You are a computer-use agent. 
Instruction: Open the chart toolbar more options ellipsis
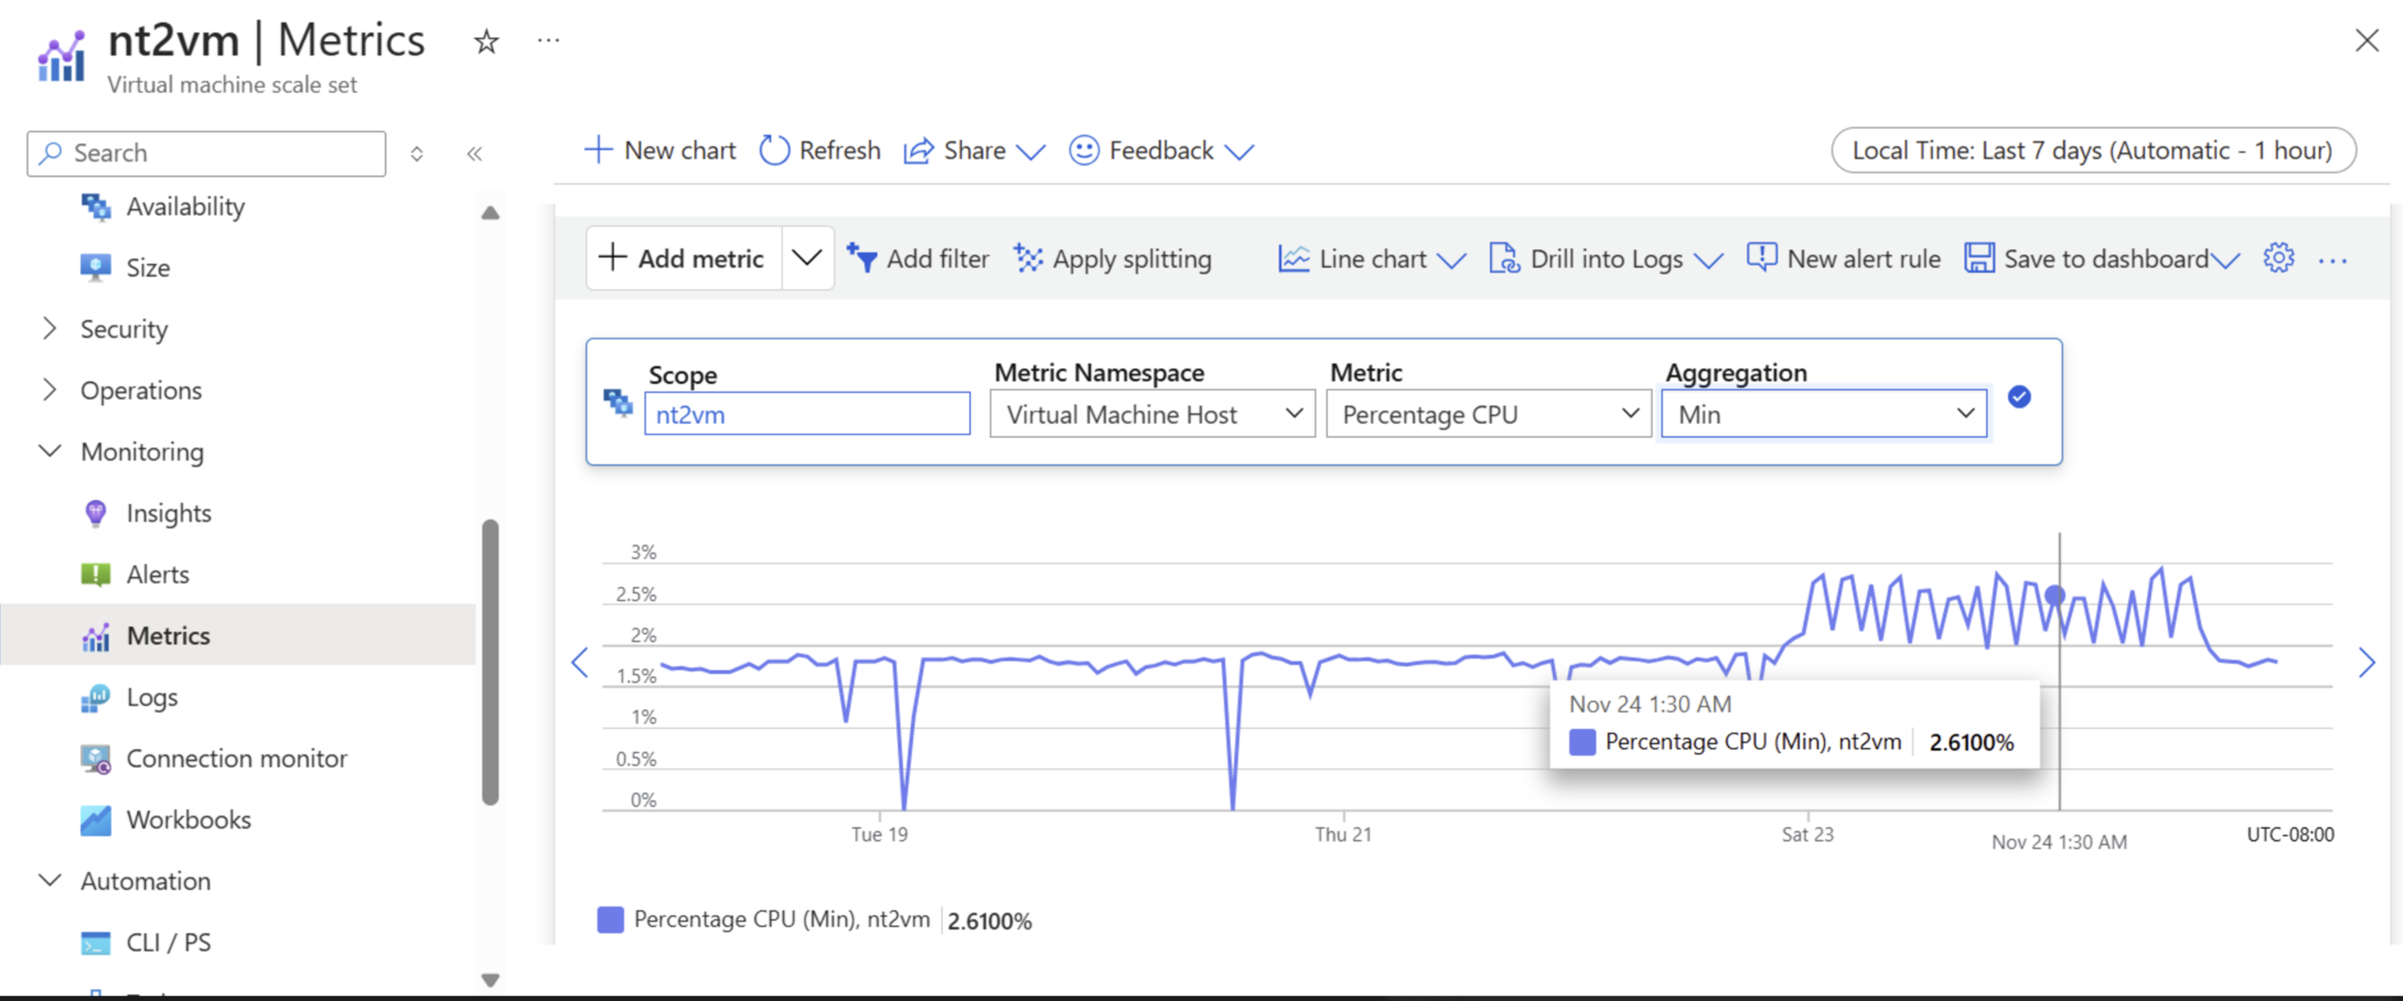point(2332,261)
